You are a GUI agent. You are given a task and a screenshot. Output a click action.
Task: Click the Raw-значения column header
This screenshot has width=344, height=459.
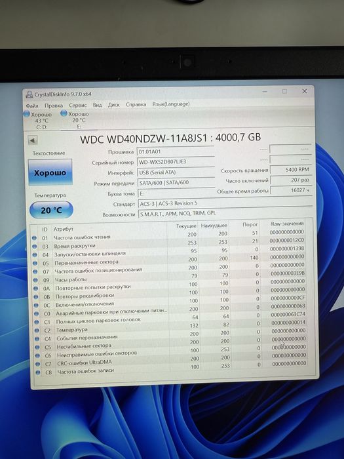[287, 224]
